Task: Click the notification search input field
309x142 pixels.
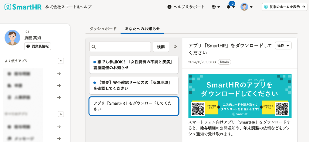Action: pos(120,47)
